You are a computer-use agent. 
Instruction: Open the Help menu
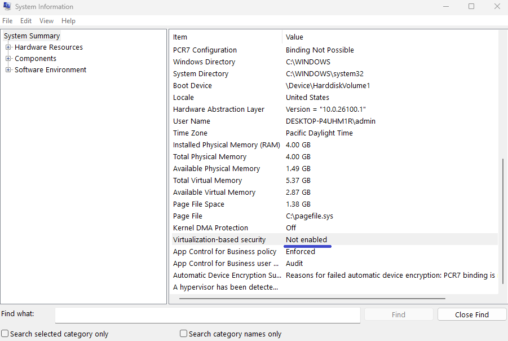[68, 21]
